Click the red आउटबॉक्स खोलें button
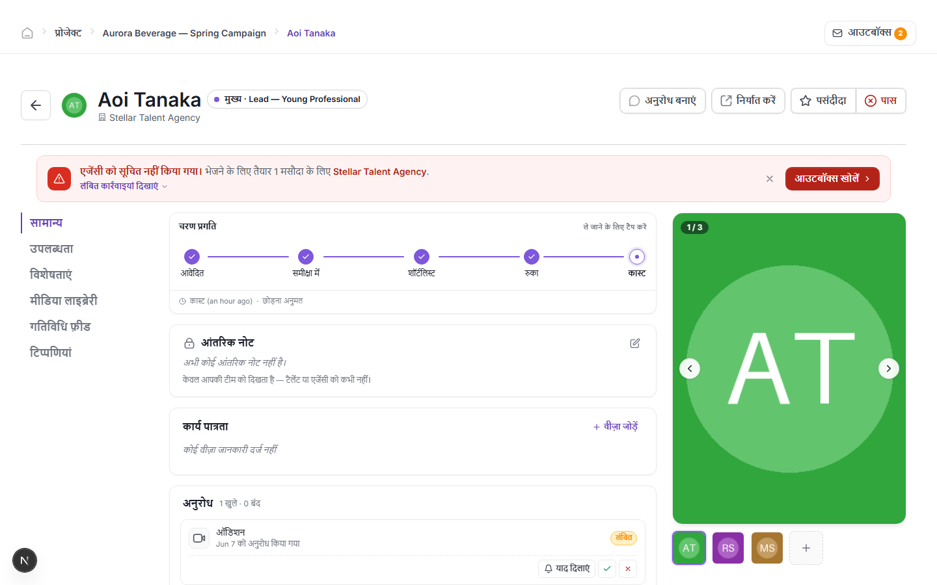 pos(832,179)
